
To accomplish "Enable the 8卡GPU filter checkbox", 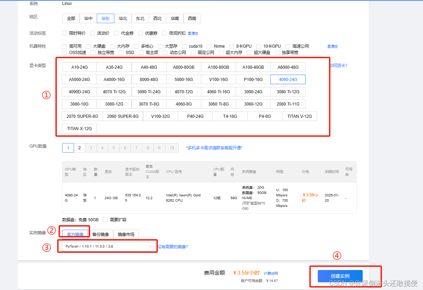I will [x=232, y=46].
